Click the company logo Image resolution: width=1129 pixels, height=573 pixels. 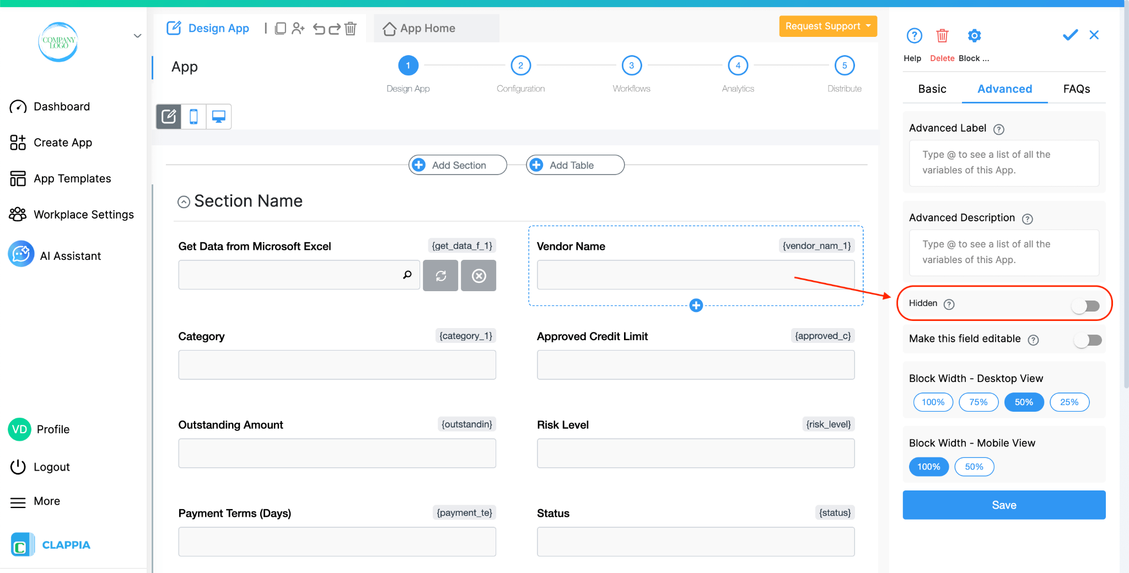(x=58, y=42)
